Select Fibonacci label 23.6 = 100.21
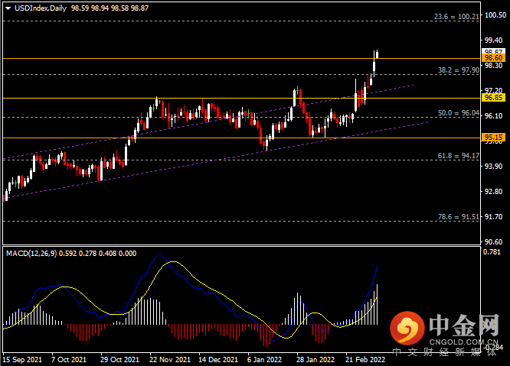Screen dimensions: 510x366 456,17
